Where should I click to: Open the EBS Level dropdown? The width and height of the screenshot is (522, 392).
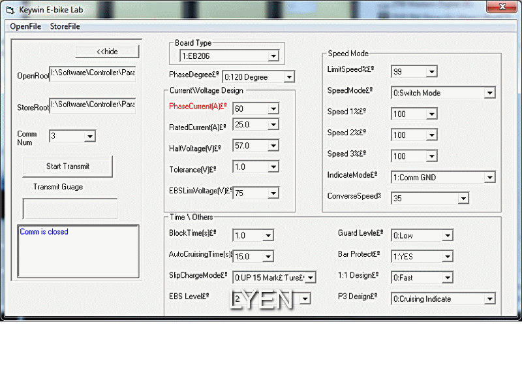pos(305,299)
